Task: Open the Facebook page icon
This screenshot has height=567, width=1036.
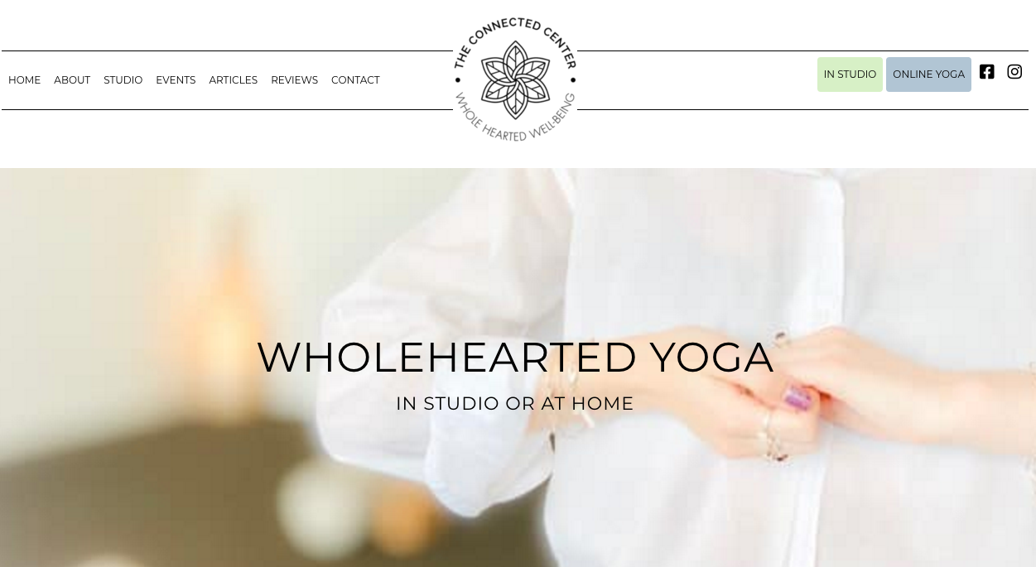Action: pos(986,72)
